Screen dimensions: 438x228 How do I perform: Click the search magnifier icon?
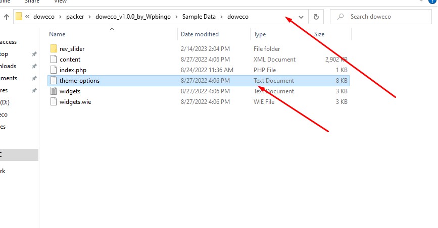(340, 17)
